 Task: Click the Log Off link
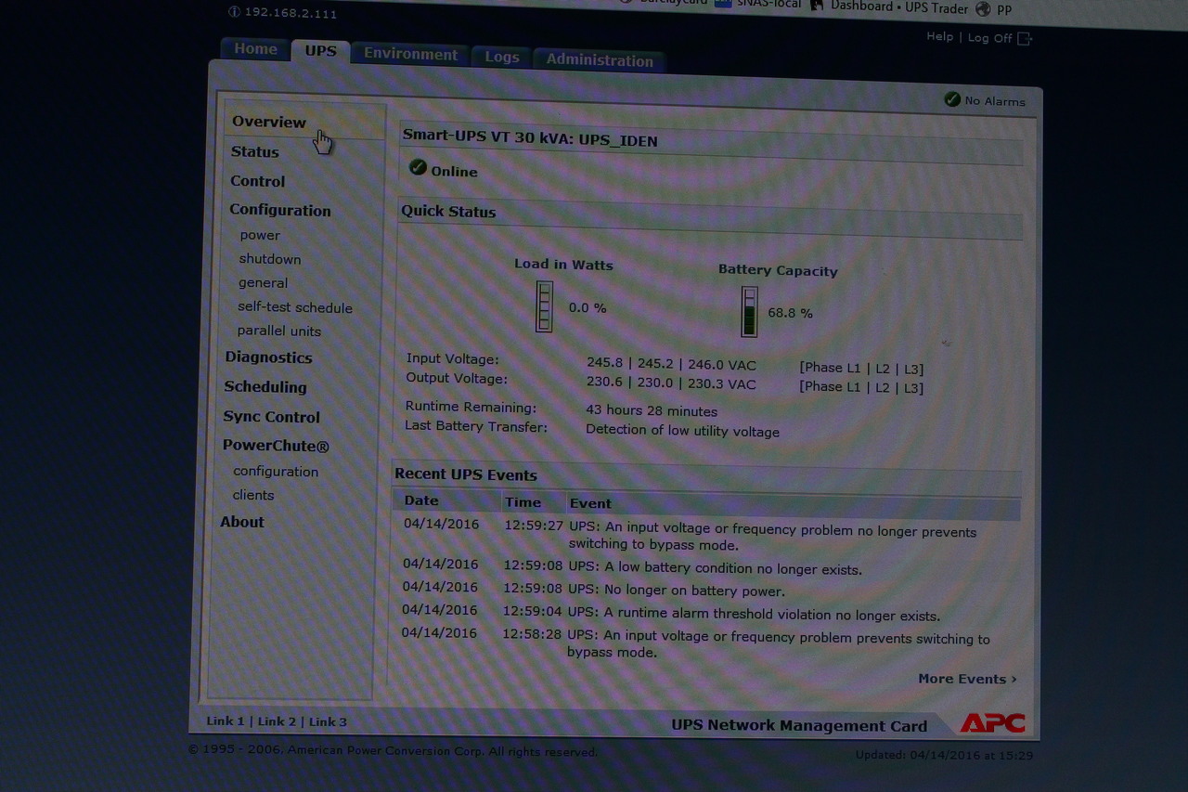click(x=989, y=38)
